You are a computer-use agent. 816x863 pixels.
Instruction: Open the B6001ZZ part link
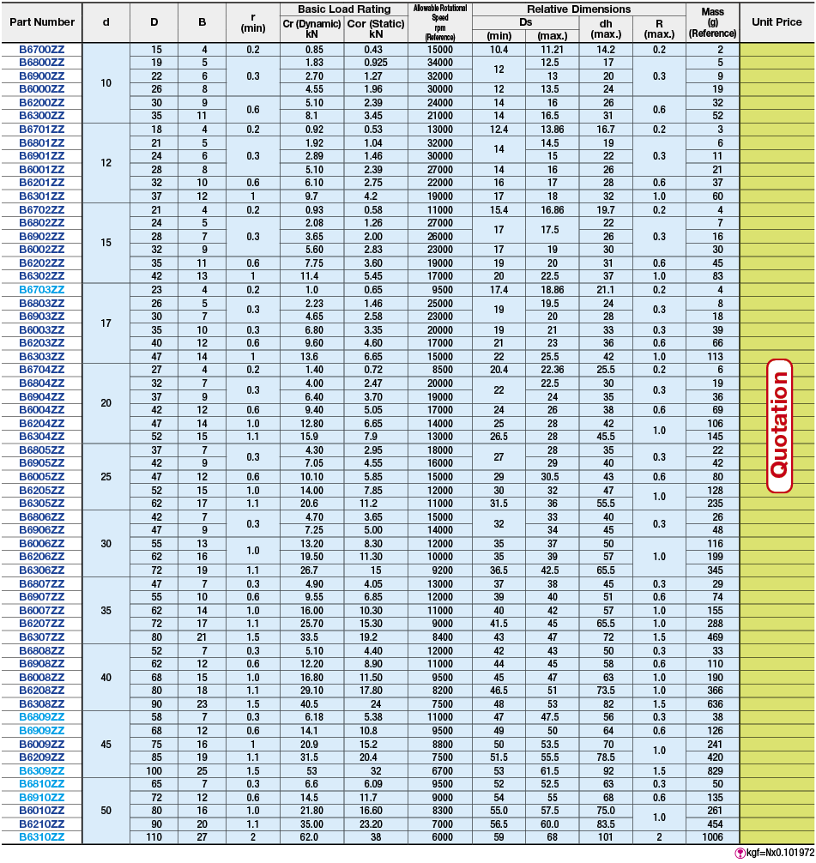point(42,170)
